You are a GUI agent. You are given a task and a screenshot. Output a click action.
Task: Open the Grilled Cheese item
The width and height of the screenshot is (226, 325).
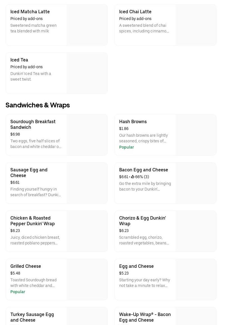tap(26, 266)
